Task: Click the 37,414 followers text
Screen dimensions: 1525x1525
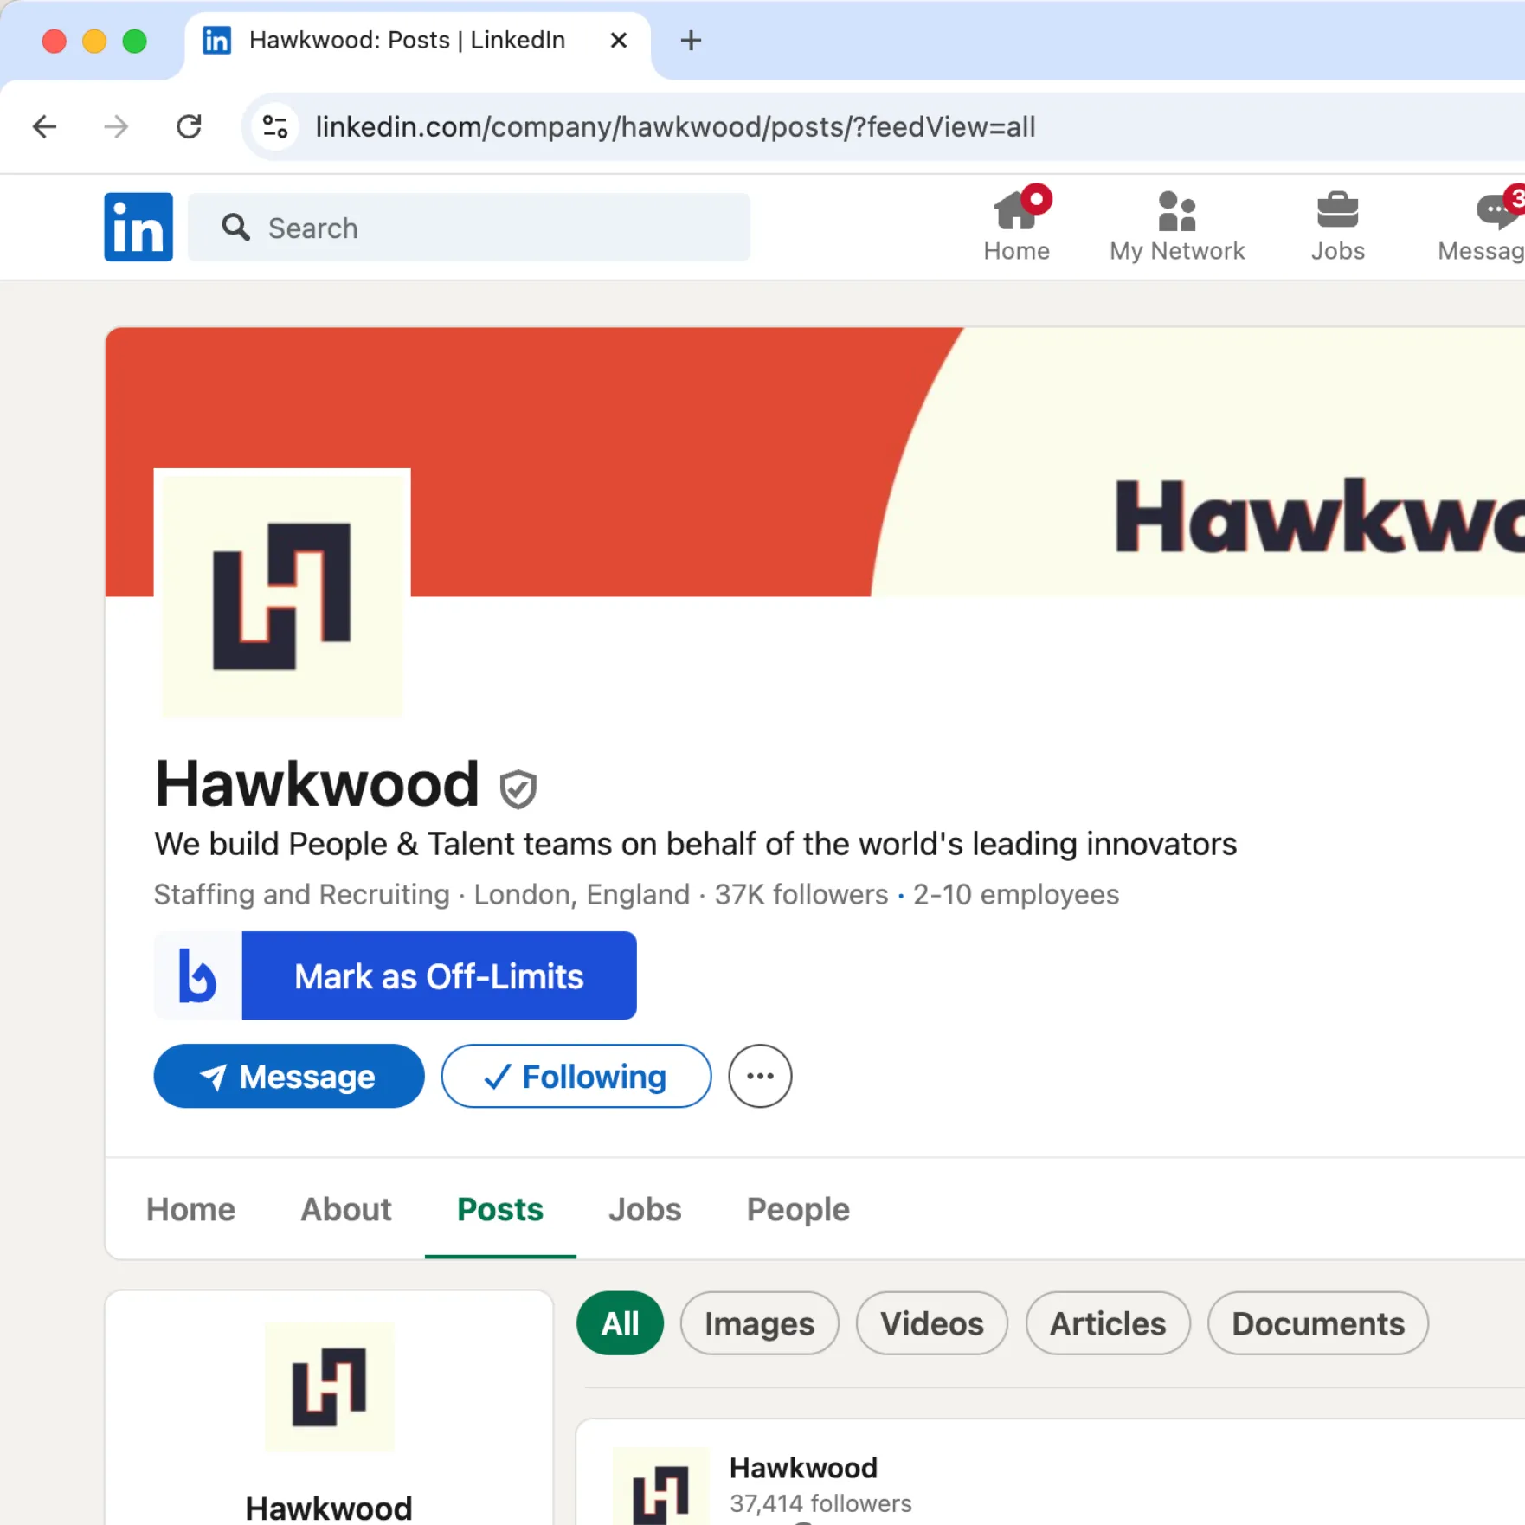Action: [x=820, y=1503]
